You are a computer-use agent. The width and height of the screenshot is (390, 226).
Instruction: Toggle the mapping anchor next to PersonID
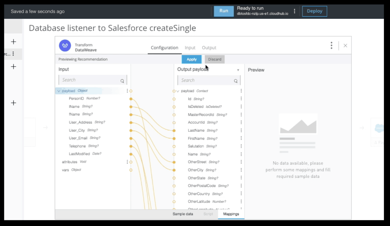click(130, 98)
